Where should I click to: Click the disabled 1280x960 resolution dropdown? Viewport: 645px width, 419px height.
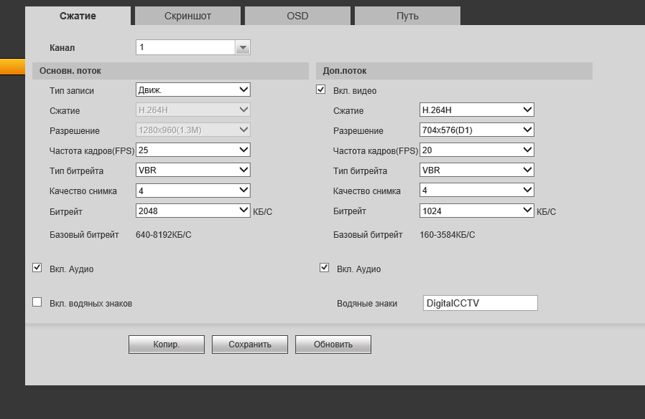[x=193, y=130]
